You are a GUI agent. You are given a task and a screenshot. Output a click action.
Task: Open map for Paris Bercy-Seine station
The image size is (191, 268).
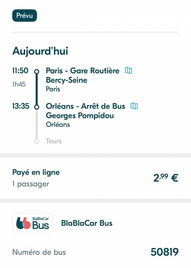tap(129, 71)
